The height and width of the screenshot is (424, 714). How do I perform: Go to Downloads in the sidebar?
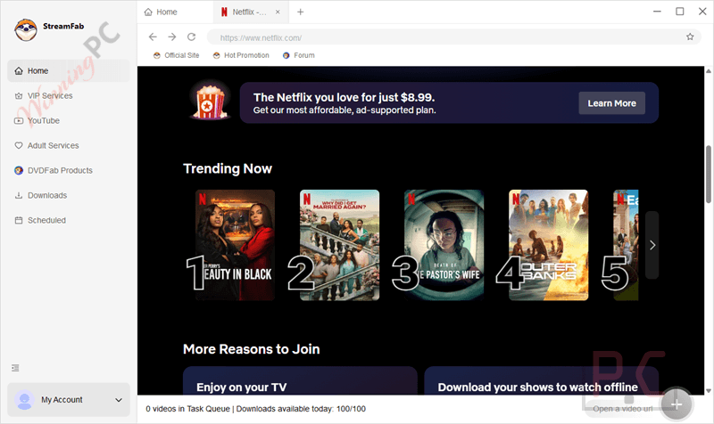coord(69,195)
